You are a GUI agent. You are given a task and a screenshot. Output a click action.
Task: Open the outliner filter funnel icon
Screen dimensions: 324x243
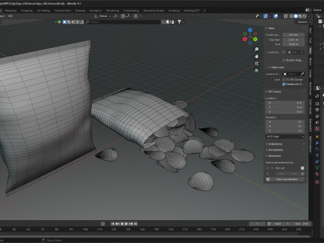point(180,22)
